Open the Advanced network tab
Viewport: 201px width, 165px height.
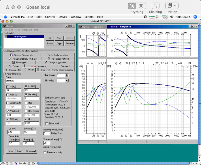(x=59, y=59)
